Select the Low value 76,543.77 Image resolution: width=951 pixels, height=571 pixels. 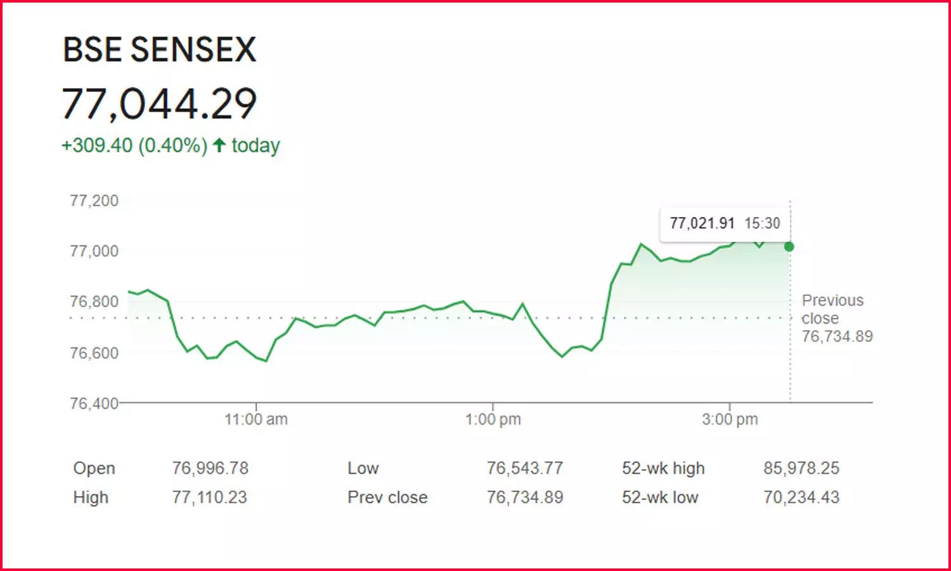click(x=524, y=468)
